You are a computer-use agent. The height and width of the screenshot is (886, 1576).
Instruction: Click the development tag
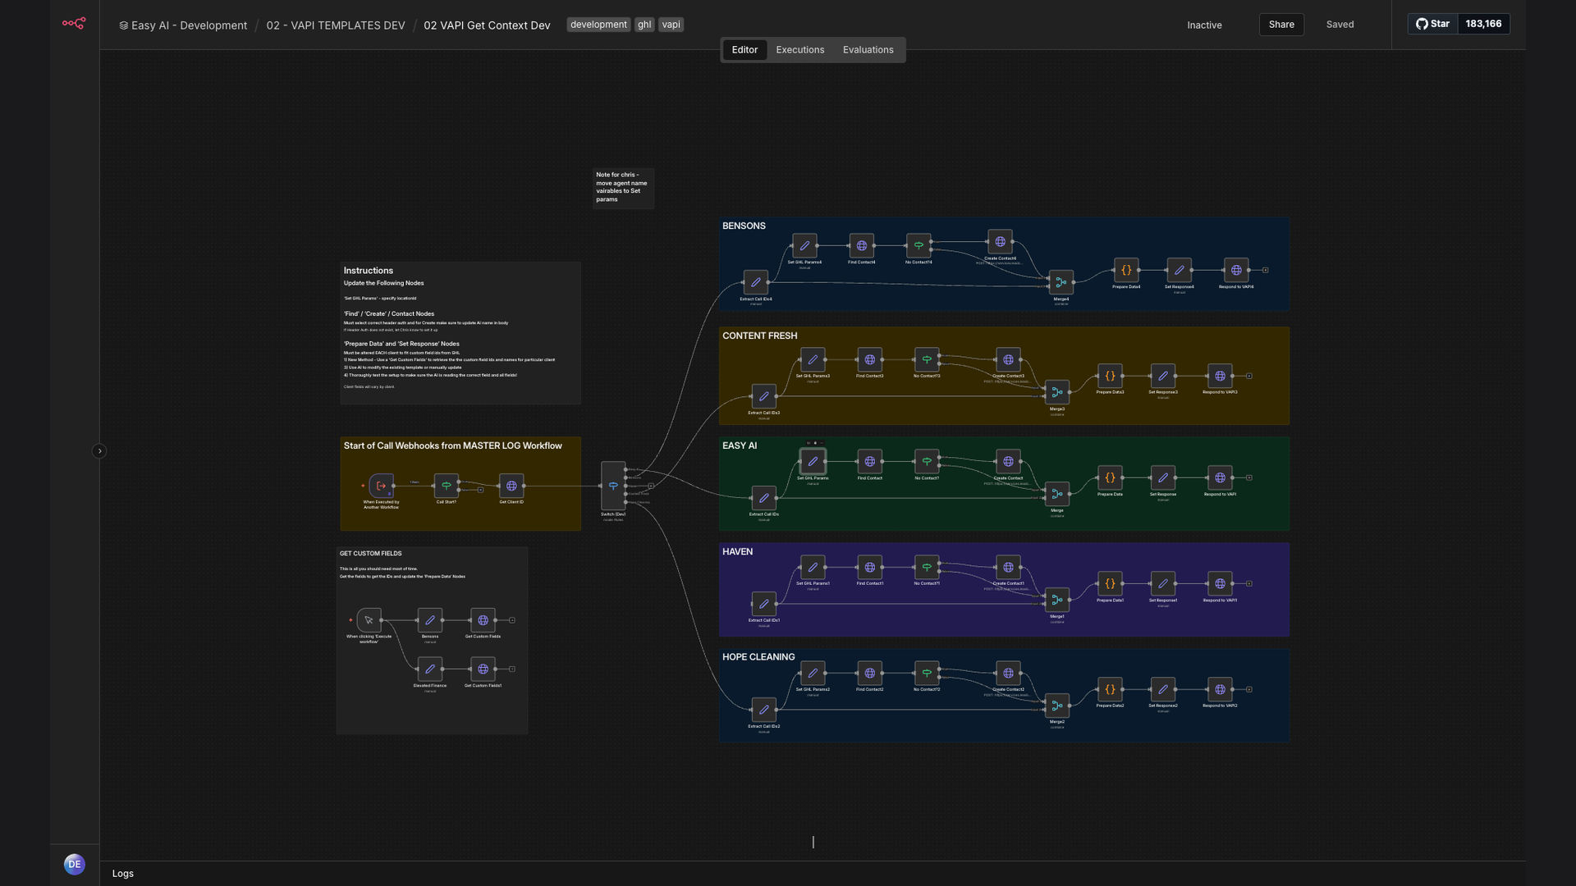coord(598,25)
